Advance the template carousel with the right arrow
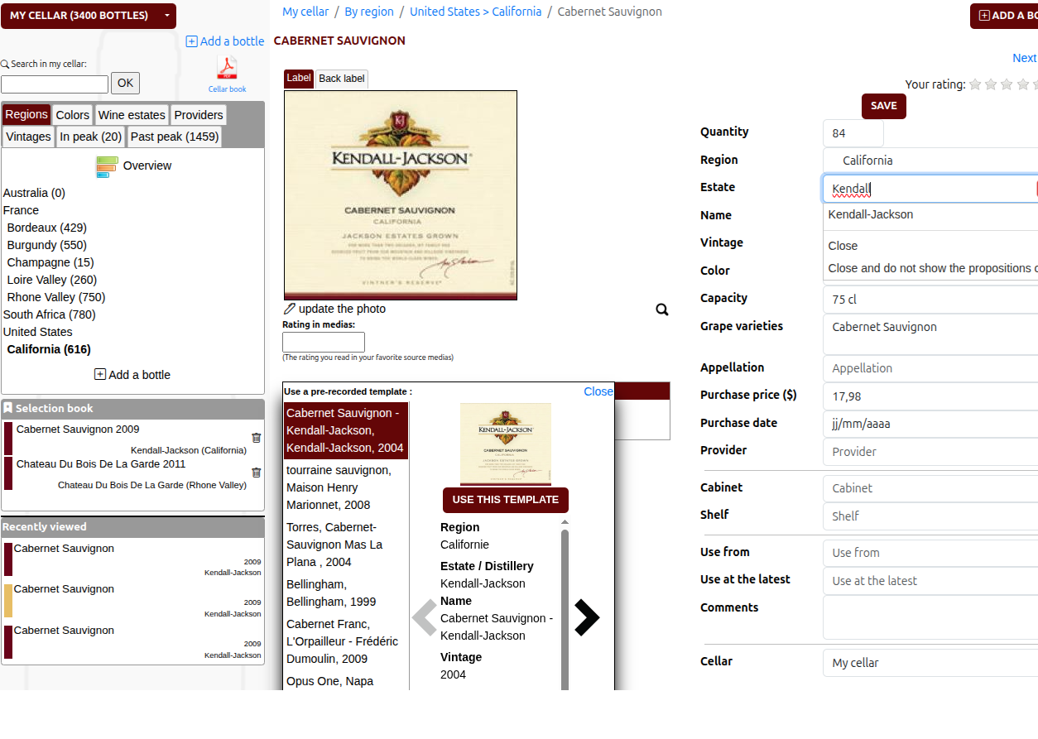The width and height of the screenshot is (1038, 739). click(586, 617)
